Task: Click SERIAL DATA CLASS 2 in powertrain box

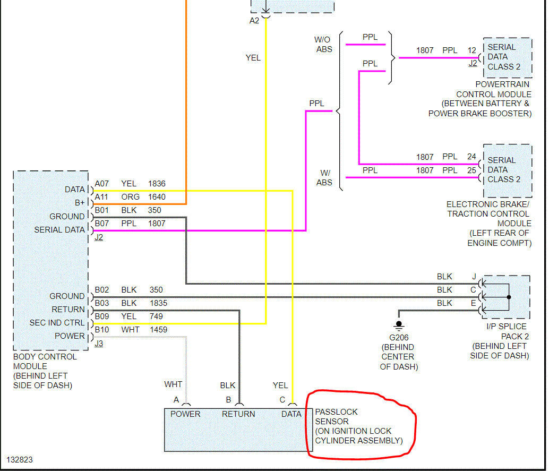Action: [504, 57]
